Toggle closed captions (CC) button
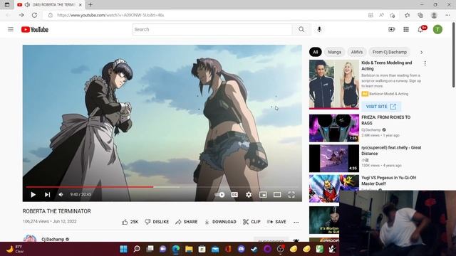Image resolution: width=456 pixels, height=256 pixels. [x=234, y=194]
